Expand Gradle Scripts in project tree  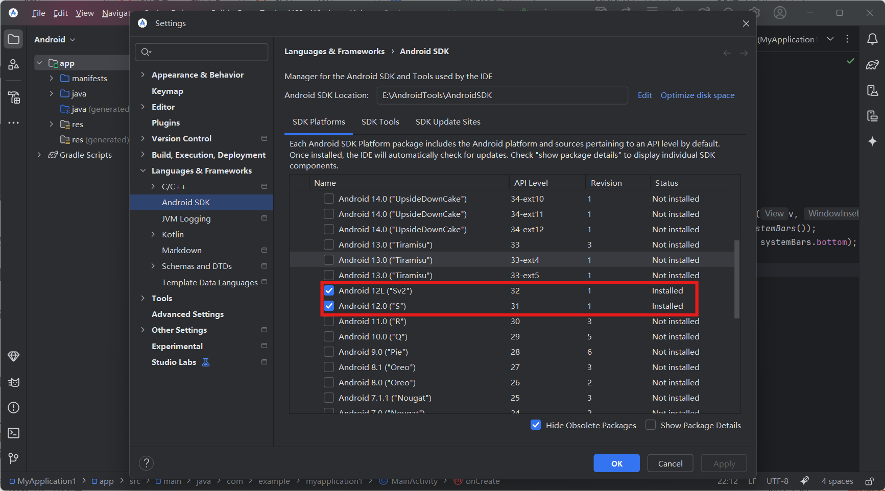tap(39, 155)
